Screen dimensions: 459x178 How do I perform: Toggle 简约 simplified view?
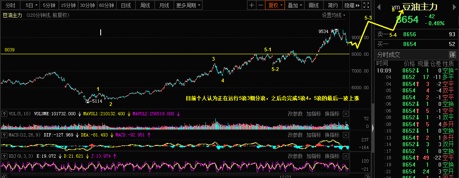333,5
